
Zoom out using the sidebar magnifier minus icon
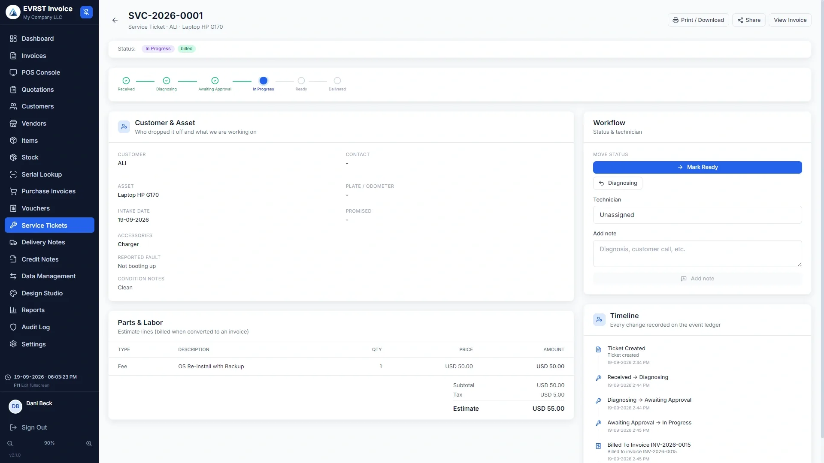pyautogui.click(x=10, y=443)
